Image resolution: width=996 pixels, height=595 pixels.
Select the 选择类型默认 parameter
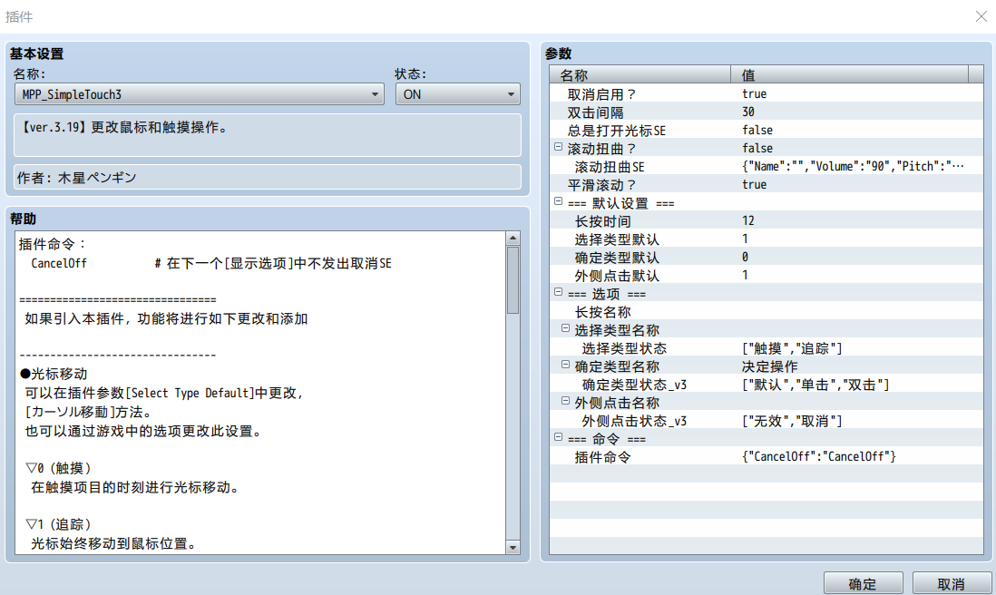(617, 239)
